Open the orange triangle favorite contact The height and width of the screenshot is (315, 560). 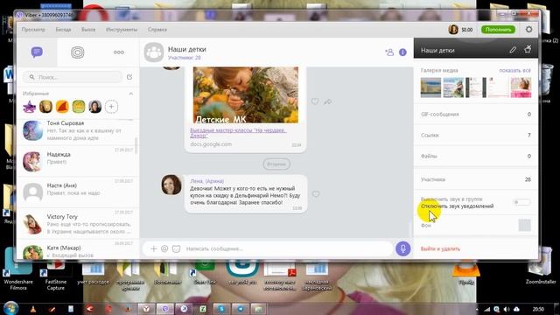(62, 107)
